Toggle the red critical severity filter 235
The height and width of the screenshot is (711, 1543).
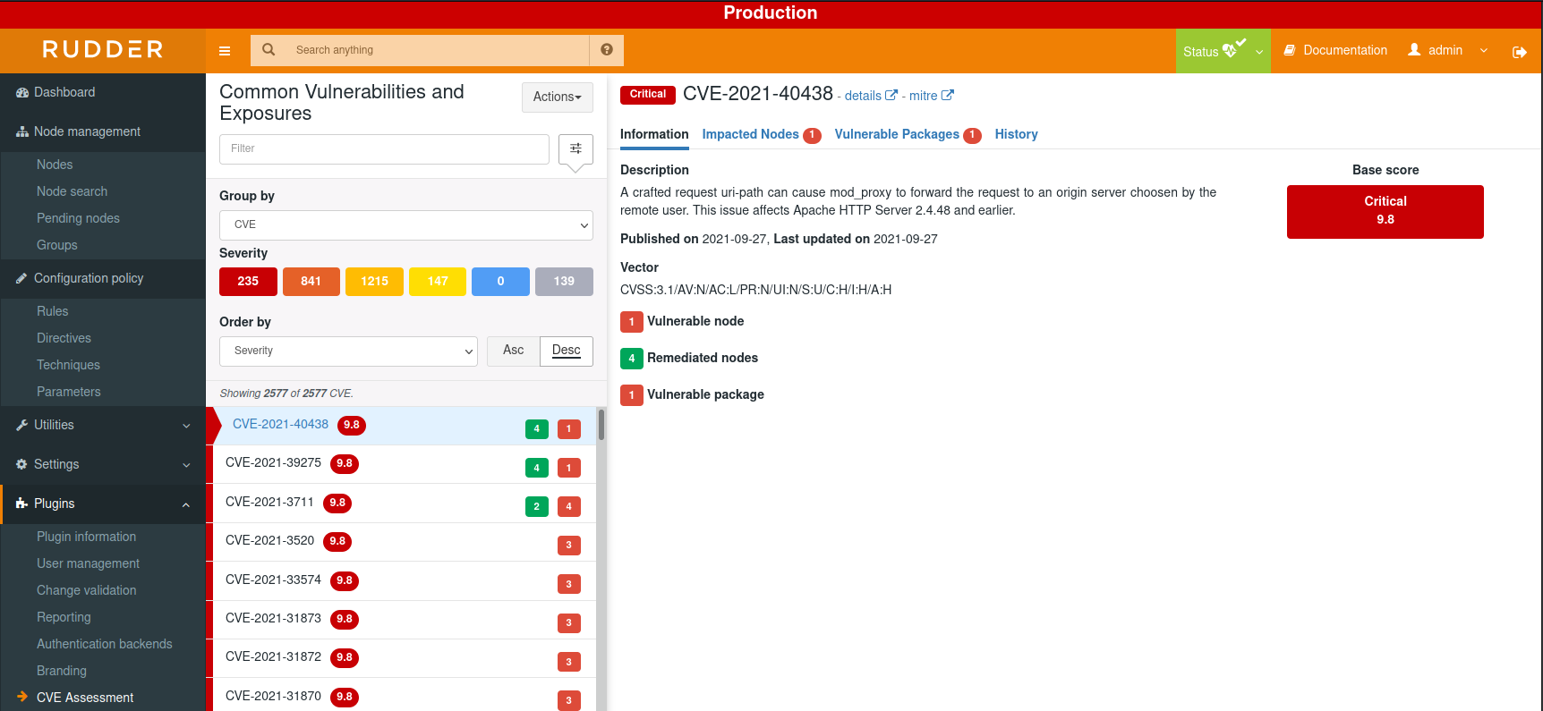click(x=248, y=281)
